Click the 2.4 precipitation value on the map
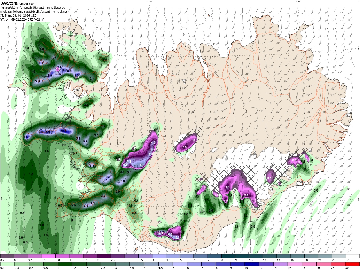 click(x=211, y=210)
